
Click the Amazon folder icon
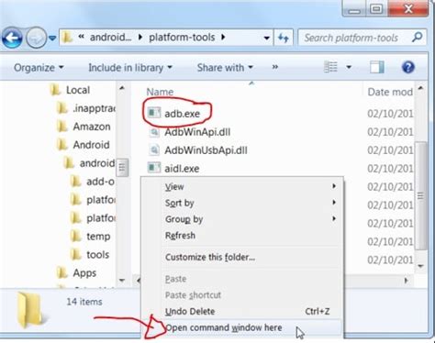(62, 127)
